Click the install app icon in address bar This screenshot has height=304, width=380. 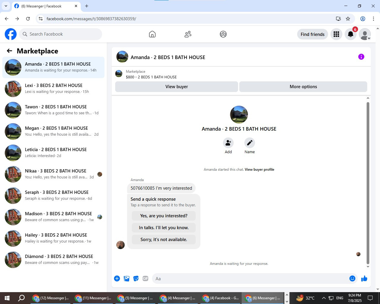[338, 19]
